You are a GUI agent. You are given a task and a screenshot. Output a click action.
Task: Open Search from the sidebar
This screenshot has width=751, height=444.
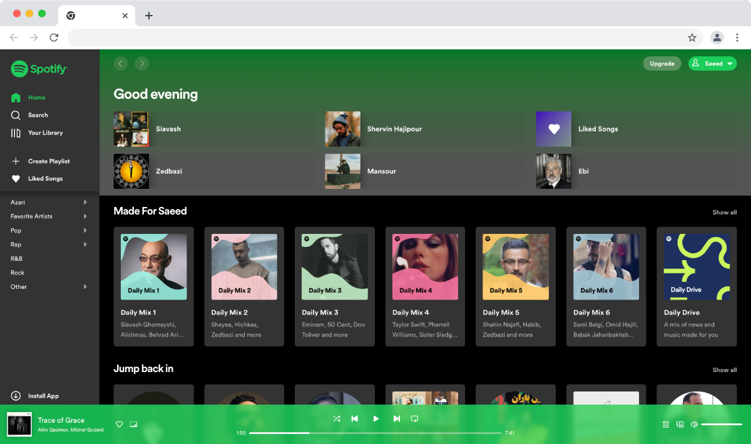coord(29,115)
